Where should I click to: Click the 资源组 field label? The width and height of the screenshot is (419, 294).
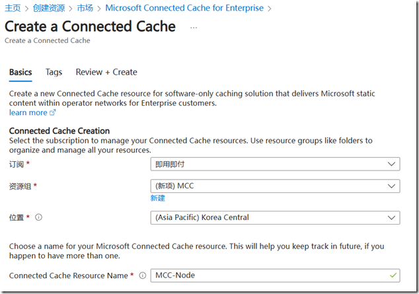[20, 186]
